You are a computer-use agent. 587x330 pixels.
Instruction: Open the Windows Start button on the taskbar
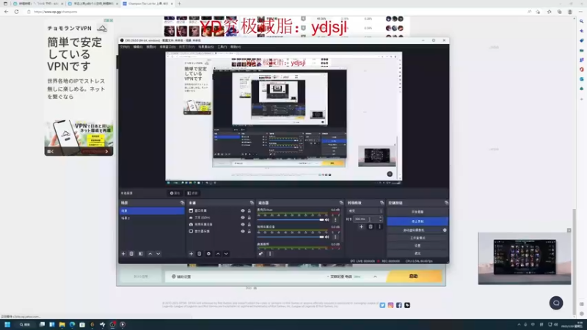[x=7, y=324]
